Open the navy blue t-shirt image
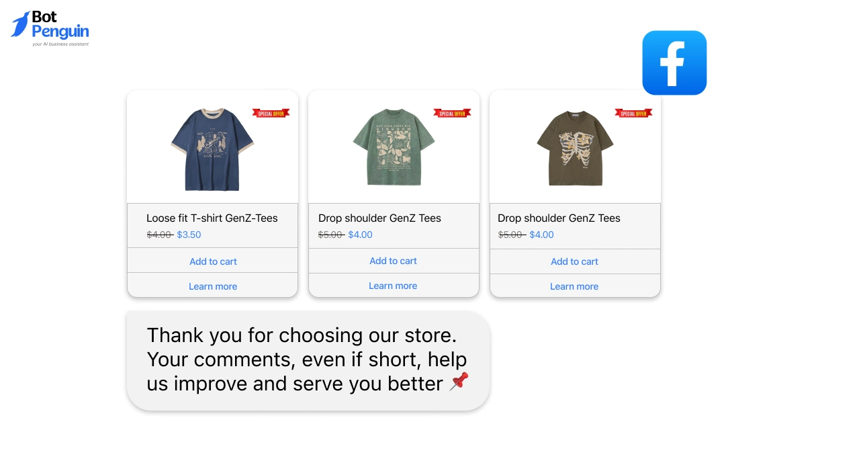This screenshot has width=865, height=461. (x=212, y=149)
